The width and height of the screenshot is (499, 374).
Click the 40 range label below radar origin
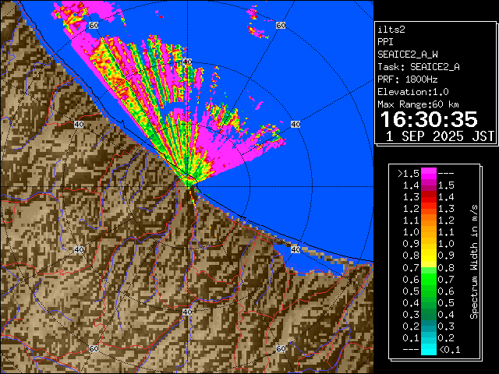[x=187, y=312]
